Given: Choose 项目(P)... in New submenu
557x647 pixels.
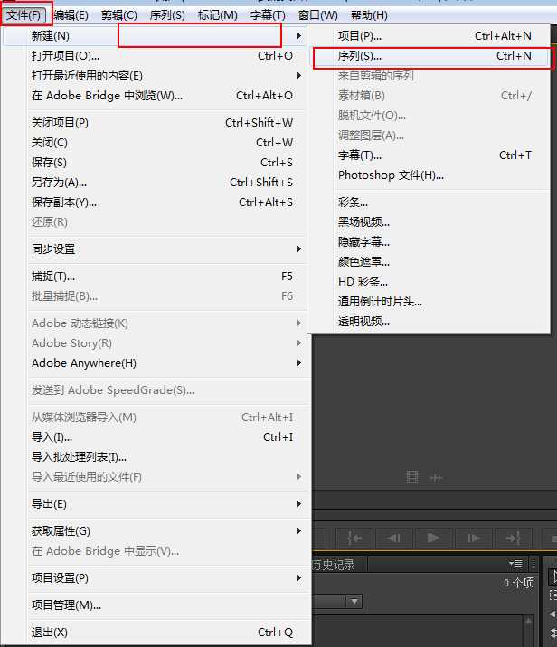Looking at the screenshot, I should (429, 36).
